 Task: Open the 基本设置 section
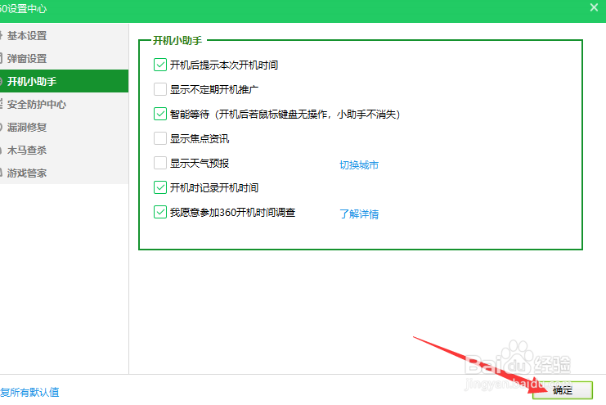[64, 35]
